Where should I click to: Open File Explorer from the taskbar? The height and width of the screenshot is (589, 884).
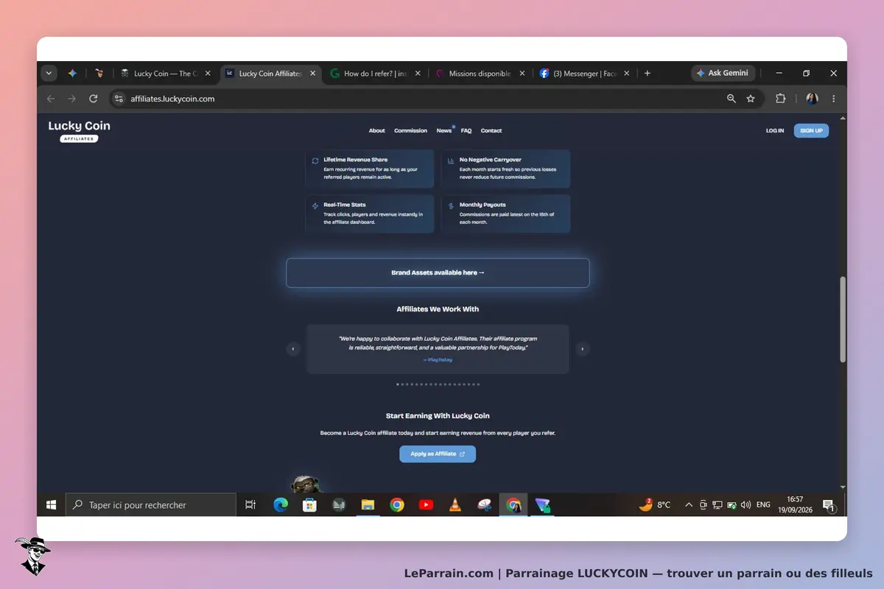pos(368,505)
